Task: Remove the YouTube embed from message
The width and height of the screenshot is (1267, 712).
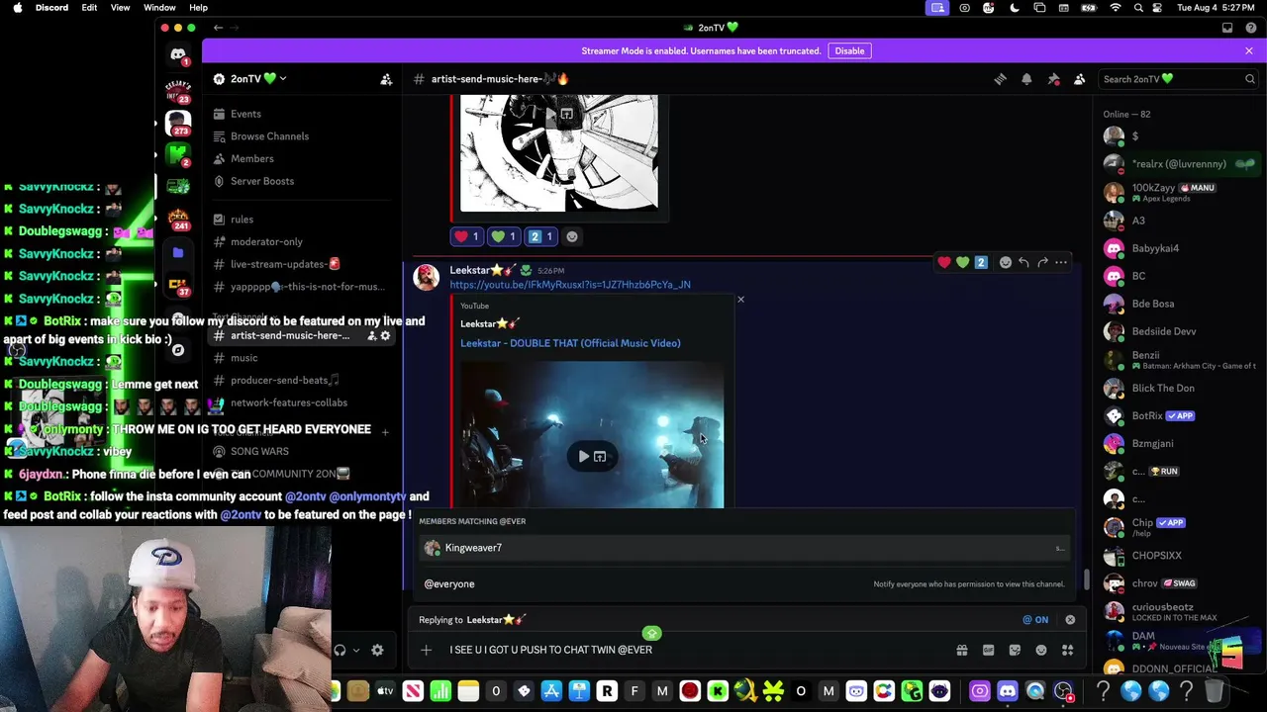Action: [740, 300]
